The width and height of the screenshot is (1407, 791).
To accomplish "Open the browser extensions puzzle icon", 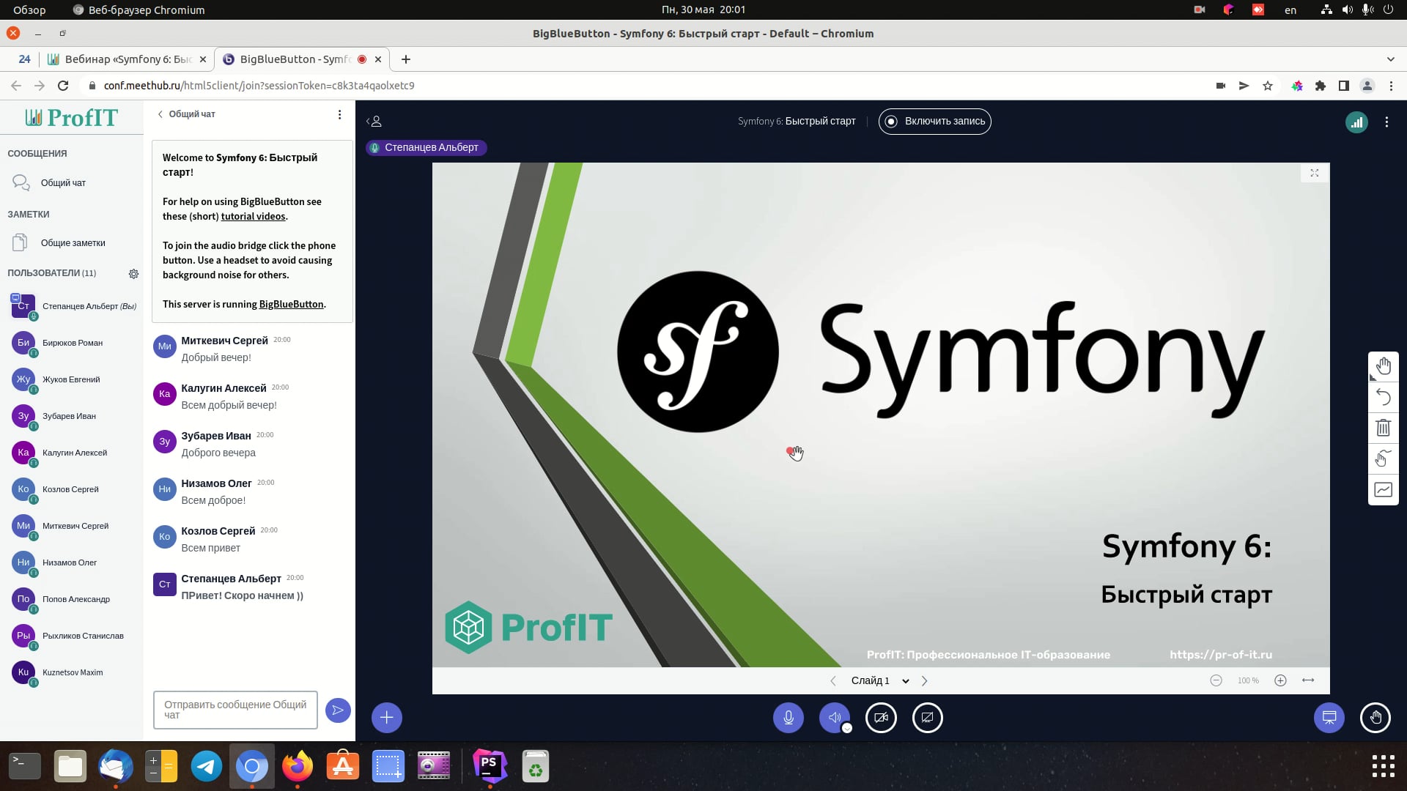I will click(x=1321, y=86).
